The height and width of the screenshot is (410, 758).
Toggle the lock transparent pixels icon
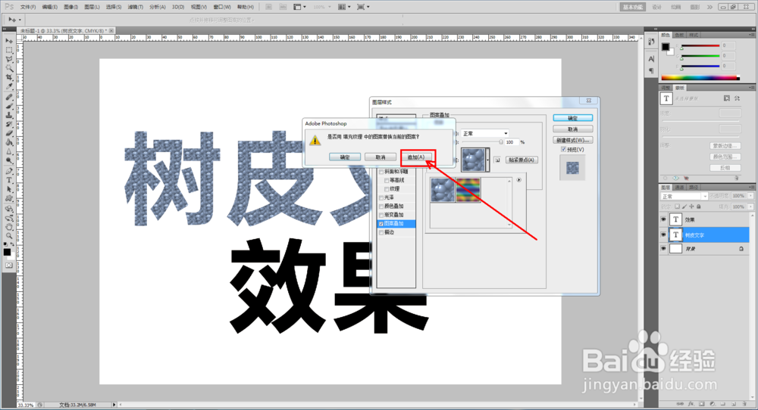tap(677, 207)
